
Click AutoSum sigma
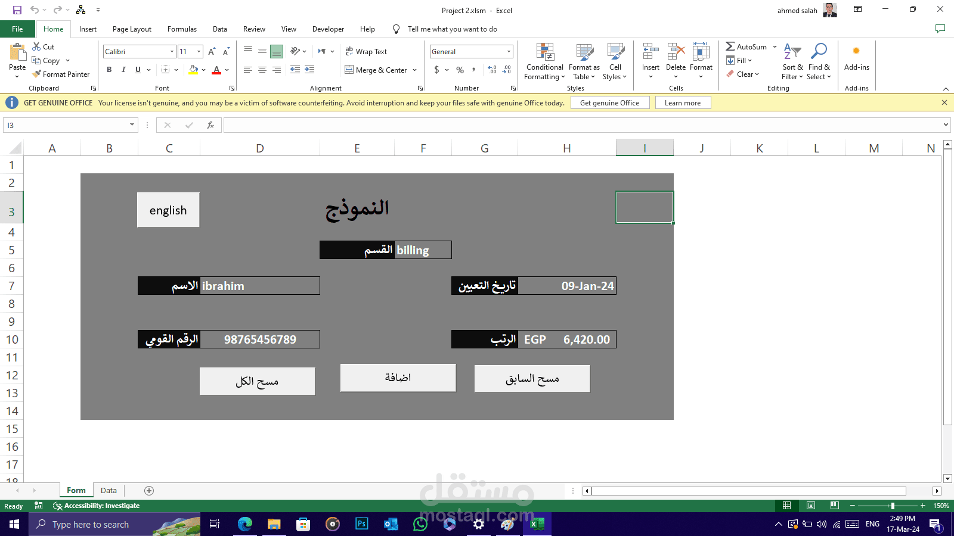(x=730, y=46)
